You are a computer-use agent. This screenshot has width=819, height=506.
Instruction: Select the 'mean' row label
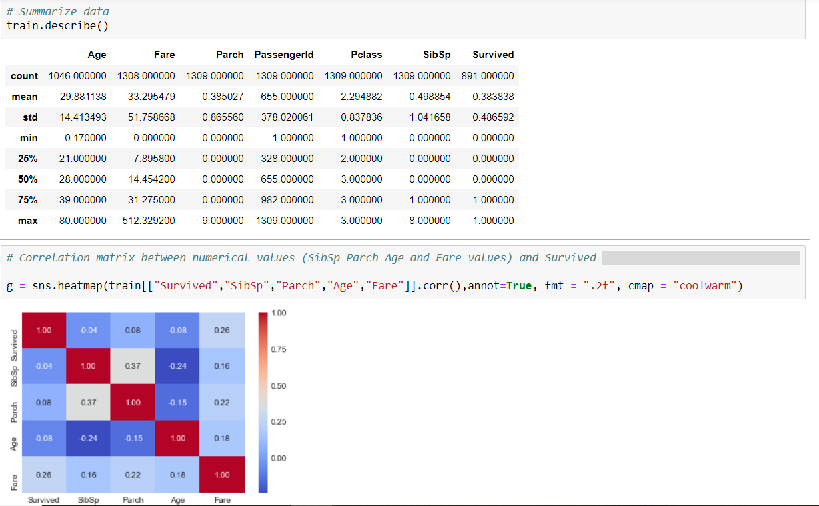pos(25,97)
